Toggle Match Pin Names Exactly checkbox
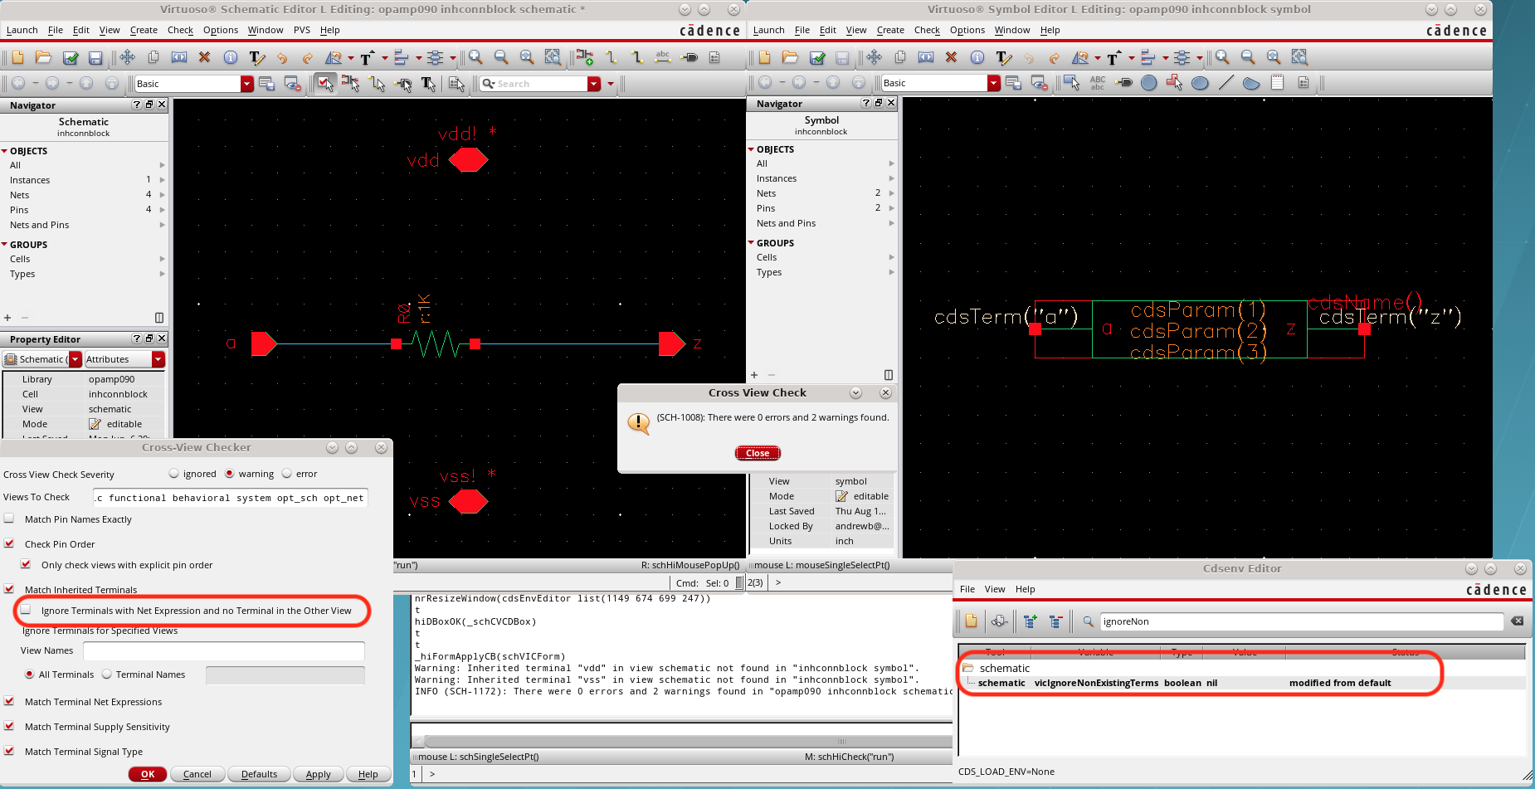1535x789 pixels. pyautogui.click(x=9, y=519)
